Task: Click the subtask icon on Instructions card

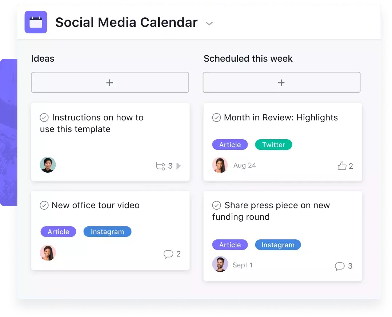Action: [x=160, y=166]
